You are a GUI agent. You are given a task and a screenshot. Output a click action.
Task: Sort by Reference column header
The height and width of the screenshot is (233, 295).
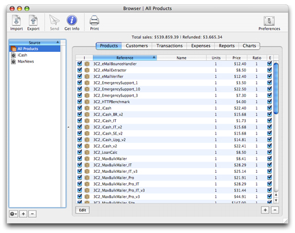(x=124, y=58)
